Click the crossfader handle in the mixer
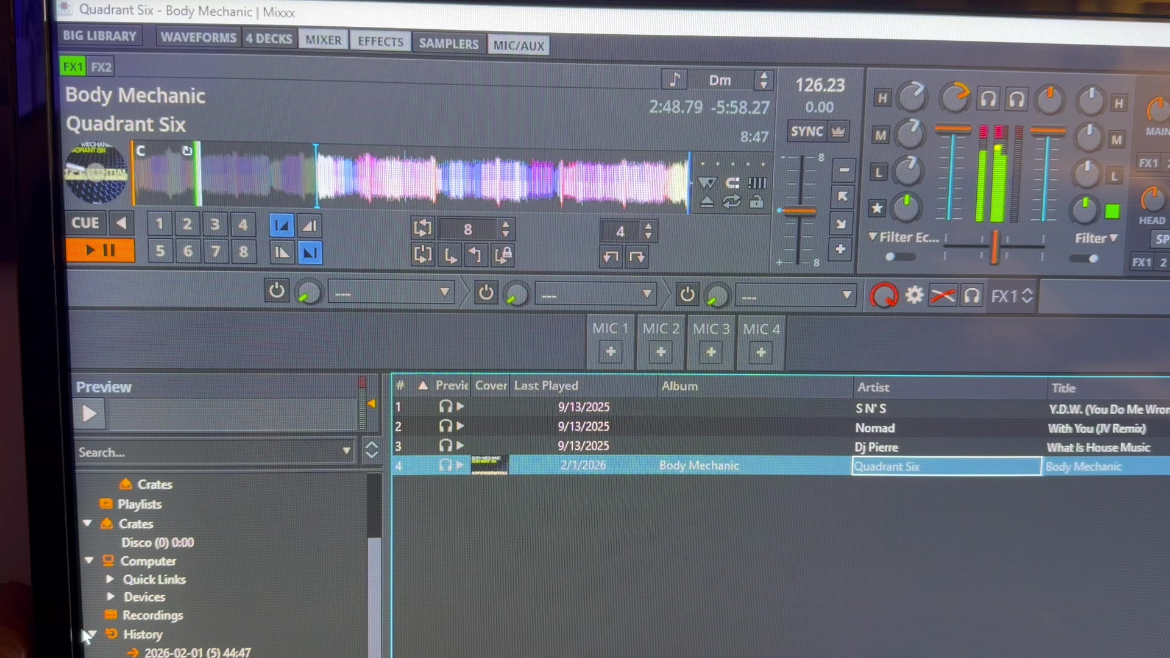Viewport: 1170px width, 658px height. pyautogui.click(x=994, y=247)
